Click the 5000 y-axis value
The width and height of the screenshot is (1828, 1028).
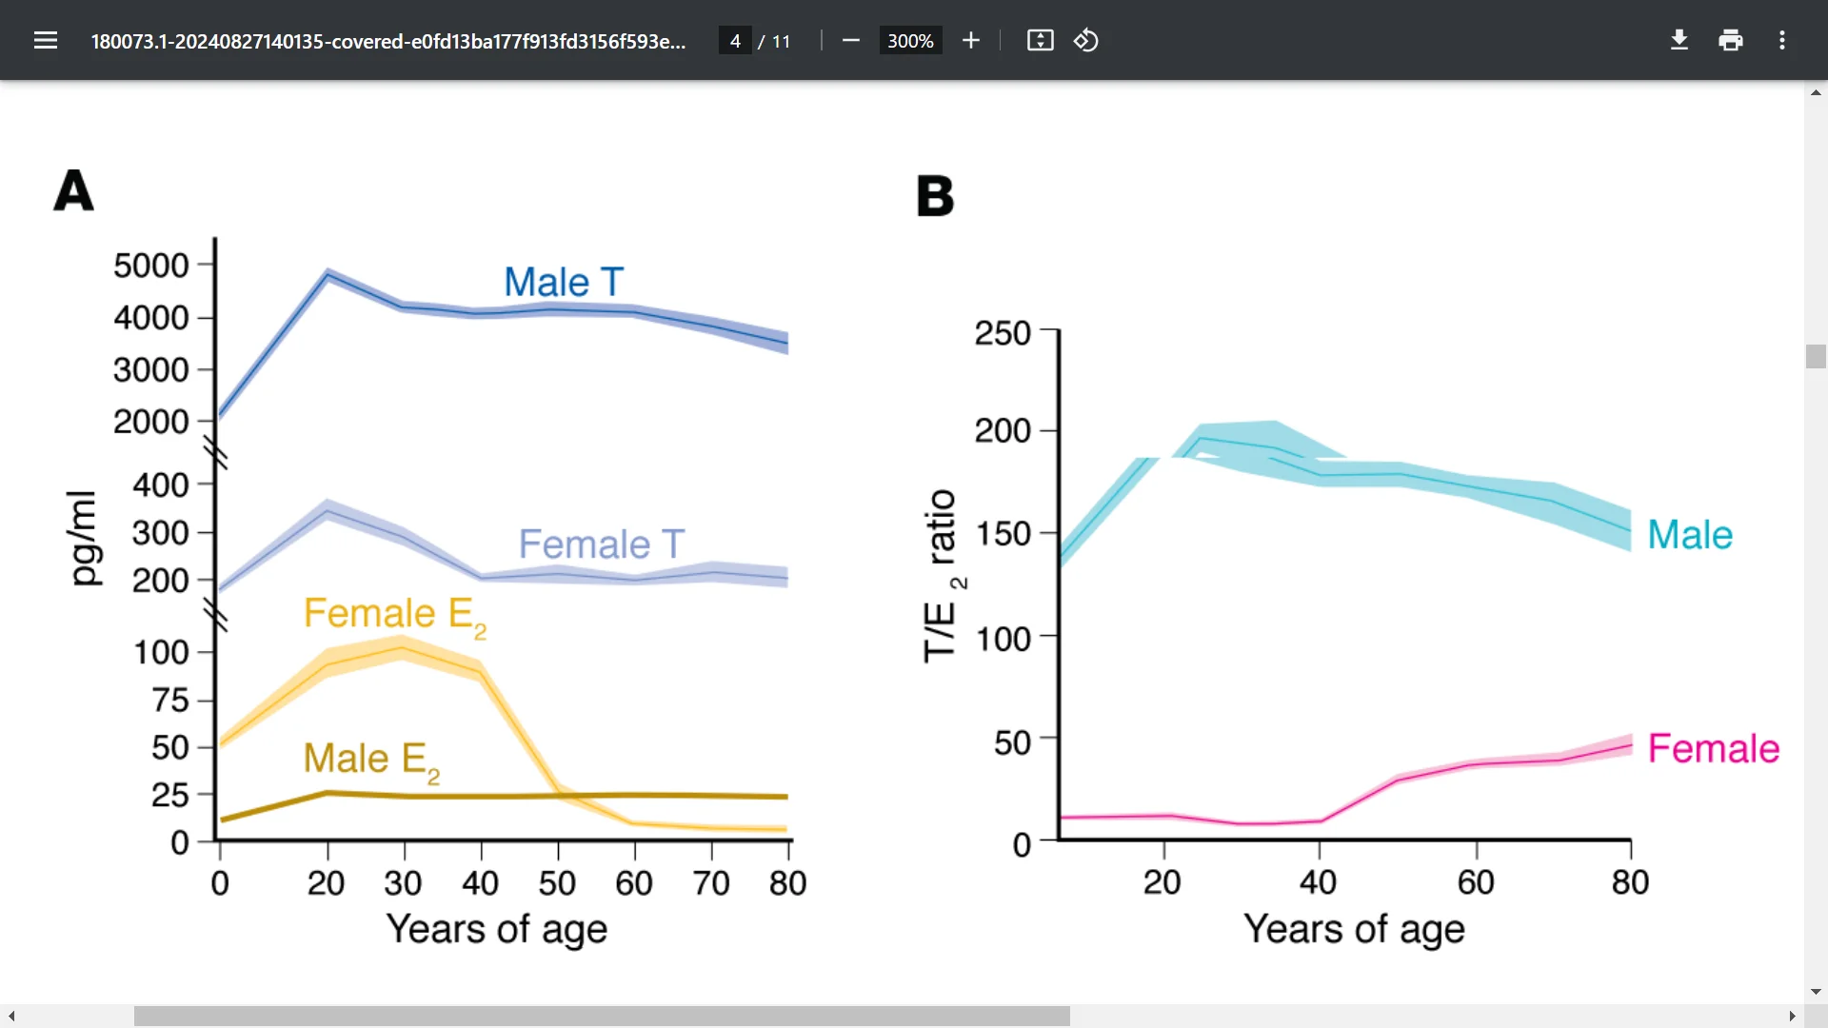click(151, 266)
